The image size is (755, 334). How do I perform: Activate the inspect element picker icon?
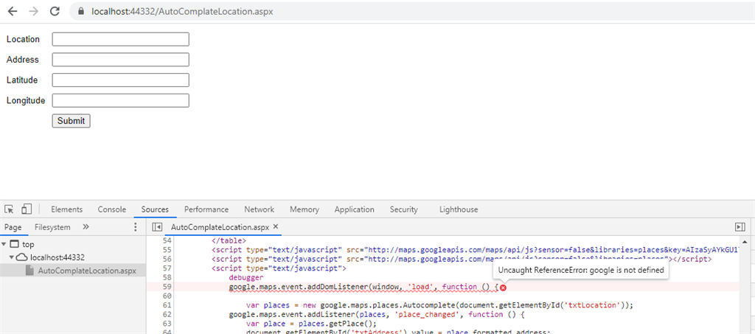click(x=9, y=209)
